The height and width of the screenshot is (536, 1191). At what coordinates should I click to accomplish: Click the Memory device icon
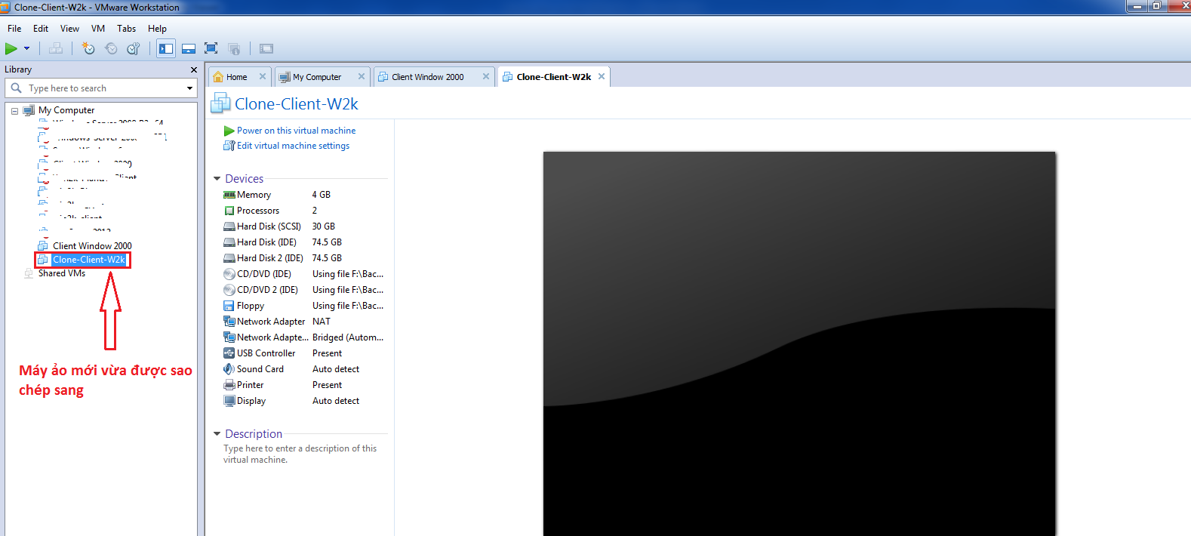click(229, 195)
